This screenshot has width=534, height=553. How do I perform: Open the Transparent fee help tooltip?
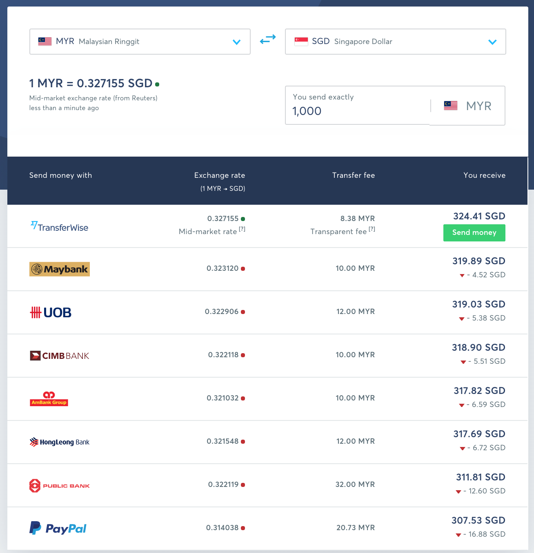pyautogui.click(x=372, y=229)
